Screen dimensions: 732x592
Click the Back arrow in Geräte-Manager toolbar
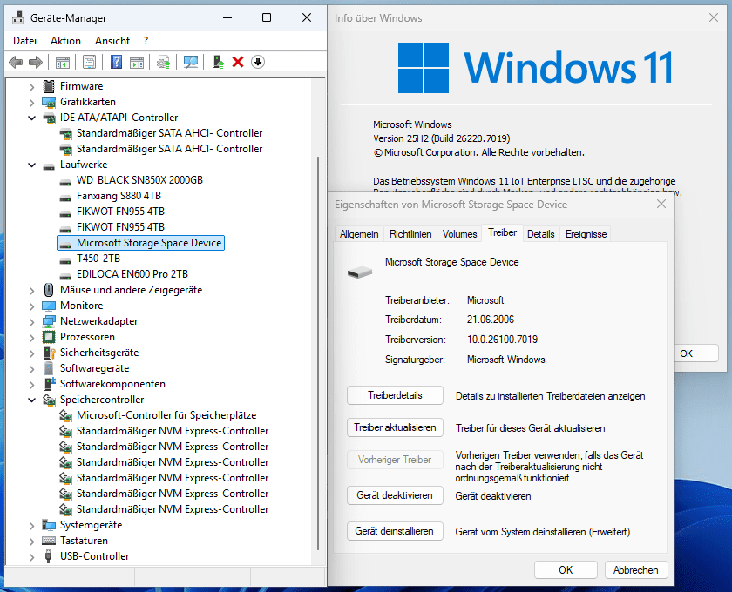point(16,62)
